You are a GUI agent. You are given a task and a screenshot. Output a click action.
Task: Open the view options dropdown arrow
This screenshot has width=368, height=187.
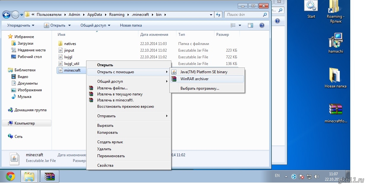point(240,25)
